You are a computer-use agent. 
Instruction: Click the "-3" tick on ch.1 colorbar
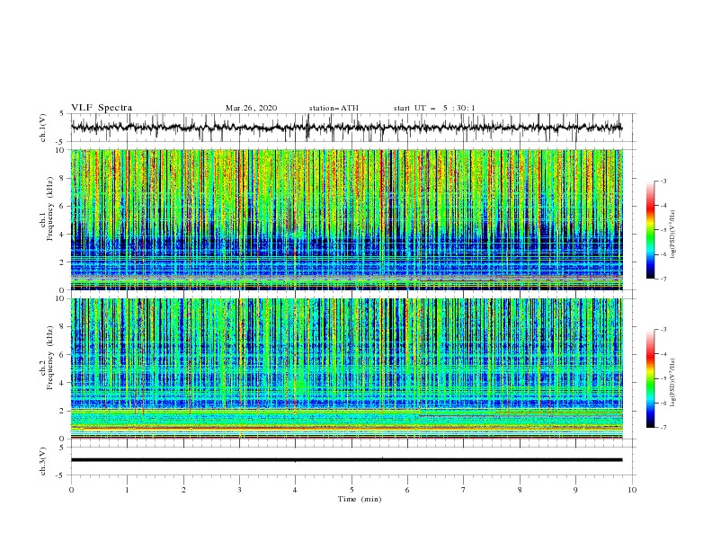[663, 182]
